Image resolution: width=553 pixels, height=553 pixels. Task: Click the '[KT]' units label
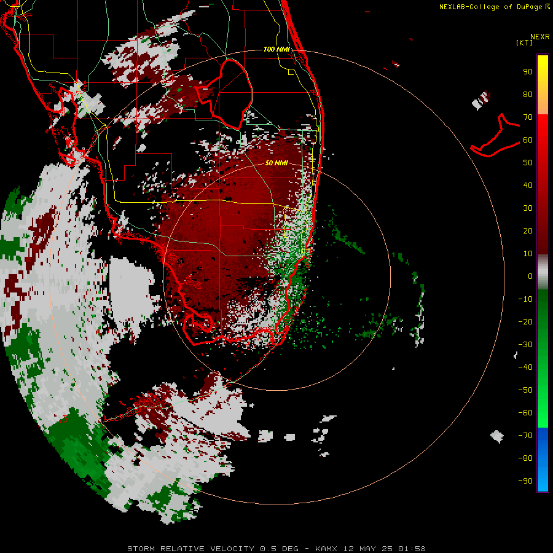525,42
